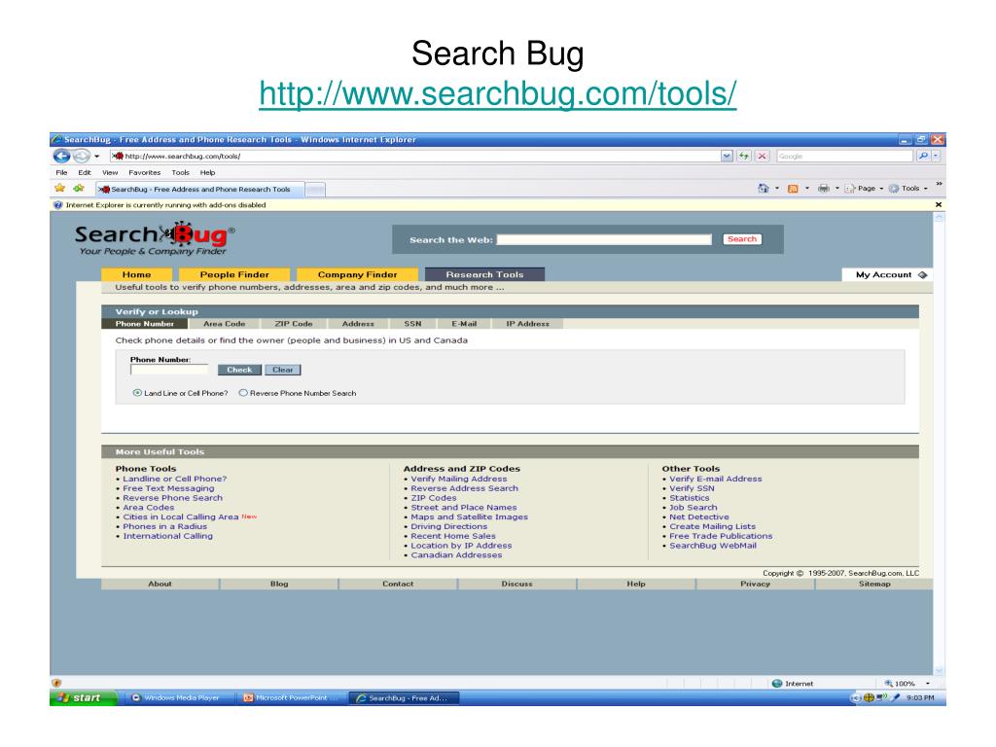
Task: Open the Verify E-mail Address link
Action: tap(715, 479)
